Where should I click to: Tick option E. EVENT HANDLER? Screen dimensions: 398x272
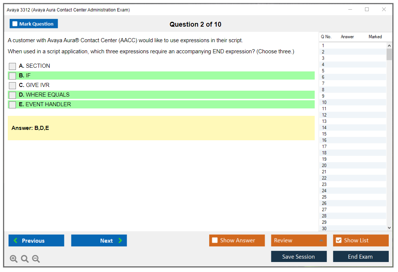point(13,105)
